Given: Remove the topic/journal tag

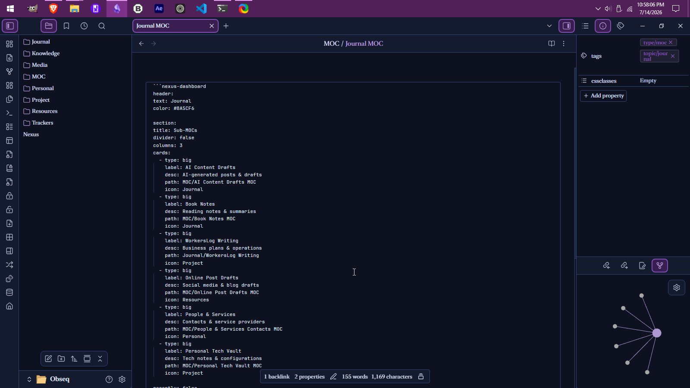Looking at the screenshot, I should tap(673, 56).
